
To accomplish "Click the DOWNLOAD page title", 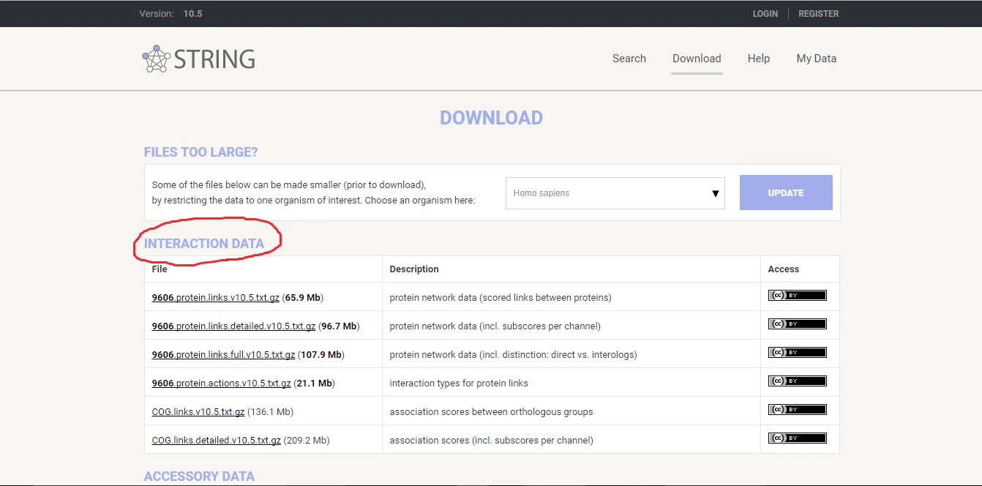I will (491, 118).
